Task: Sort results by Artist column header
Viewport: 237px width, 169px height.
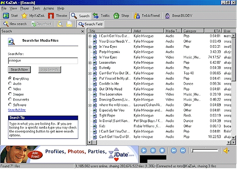Action: tap(148, 31)
